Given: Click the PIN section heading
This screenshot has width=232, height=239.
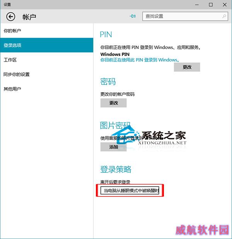Looking at the screenshot, I should pyautogui.click(x=106, y=34).
